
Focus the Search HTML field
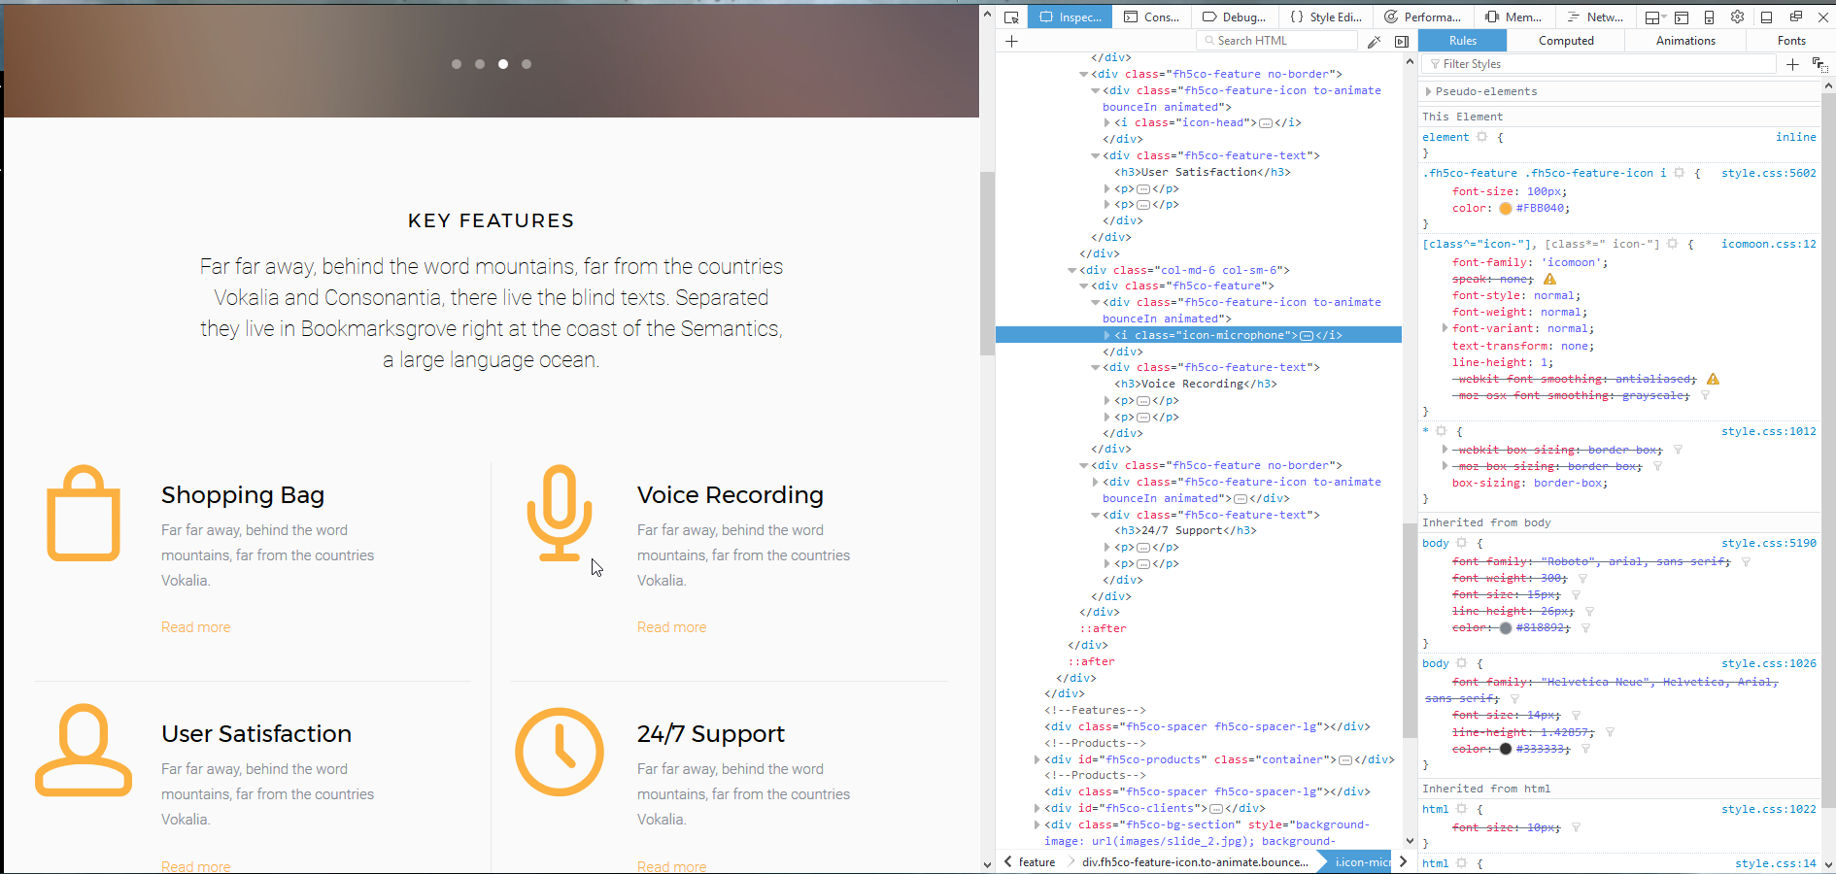(1277, 41)
